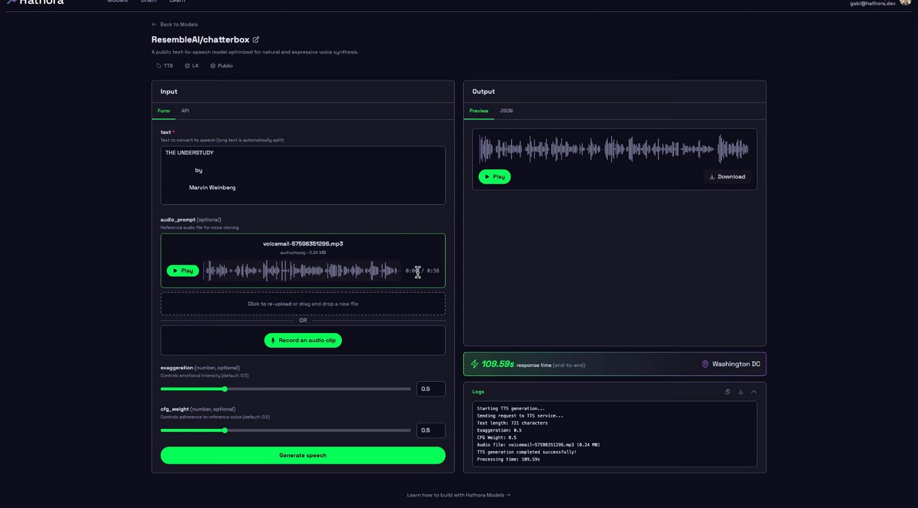The width and height of the screenshot is (918, 508).
Task: Click the exaggeration slider handle
Action: coord(225,389)
